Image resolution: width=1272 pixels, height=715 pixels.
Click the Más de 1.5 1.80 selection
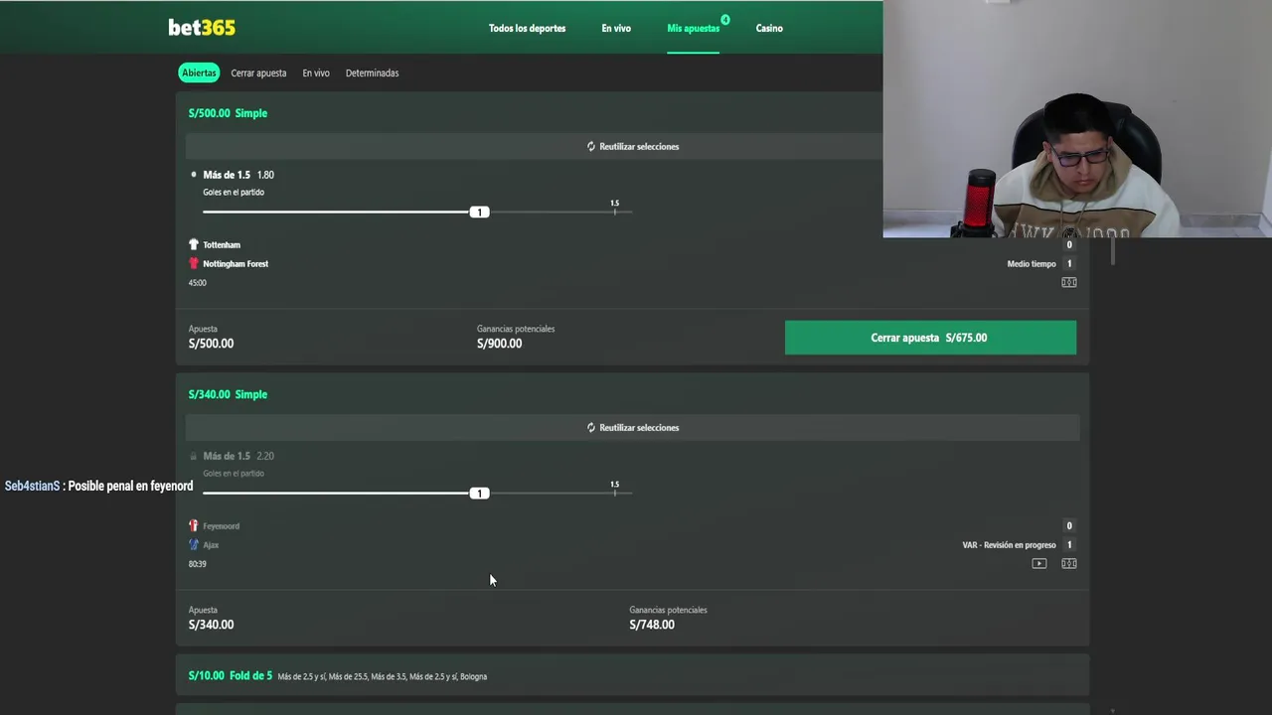point(238,175)
